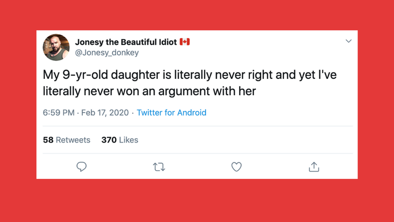The image size is (394, 222).
Task: View the 58 Retweets list
Action: (x=67, y=140)
